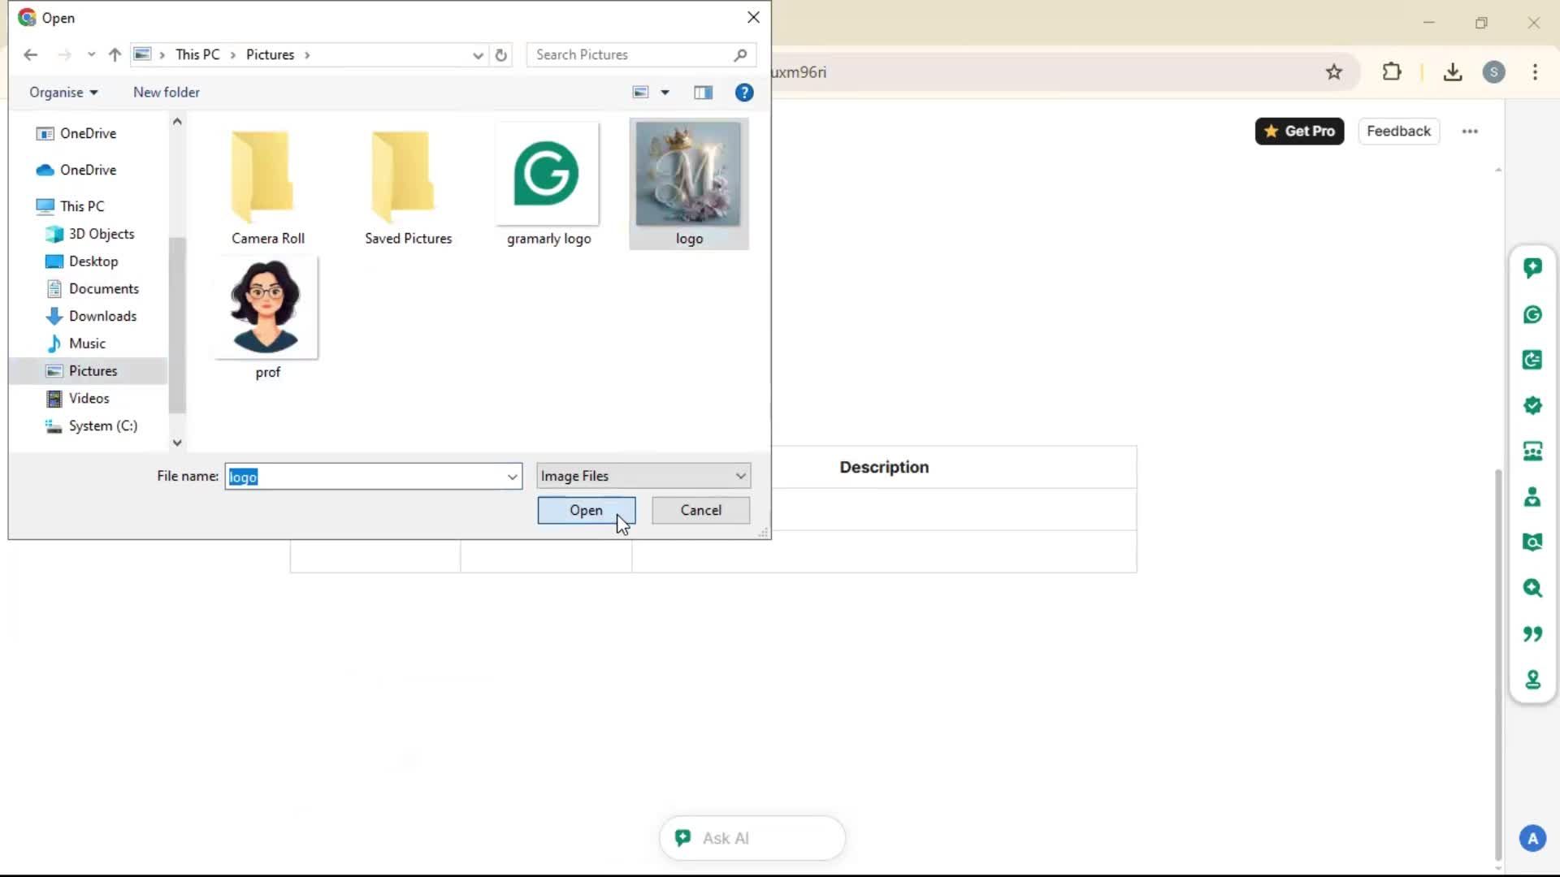Bookmark the page with the star icon

(x=1334, y=72)
